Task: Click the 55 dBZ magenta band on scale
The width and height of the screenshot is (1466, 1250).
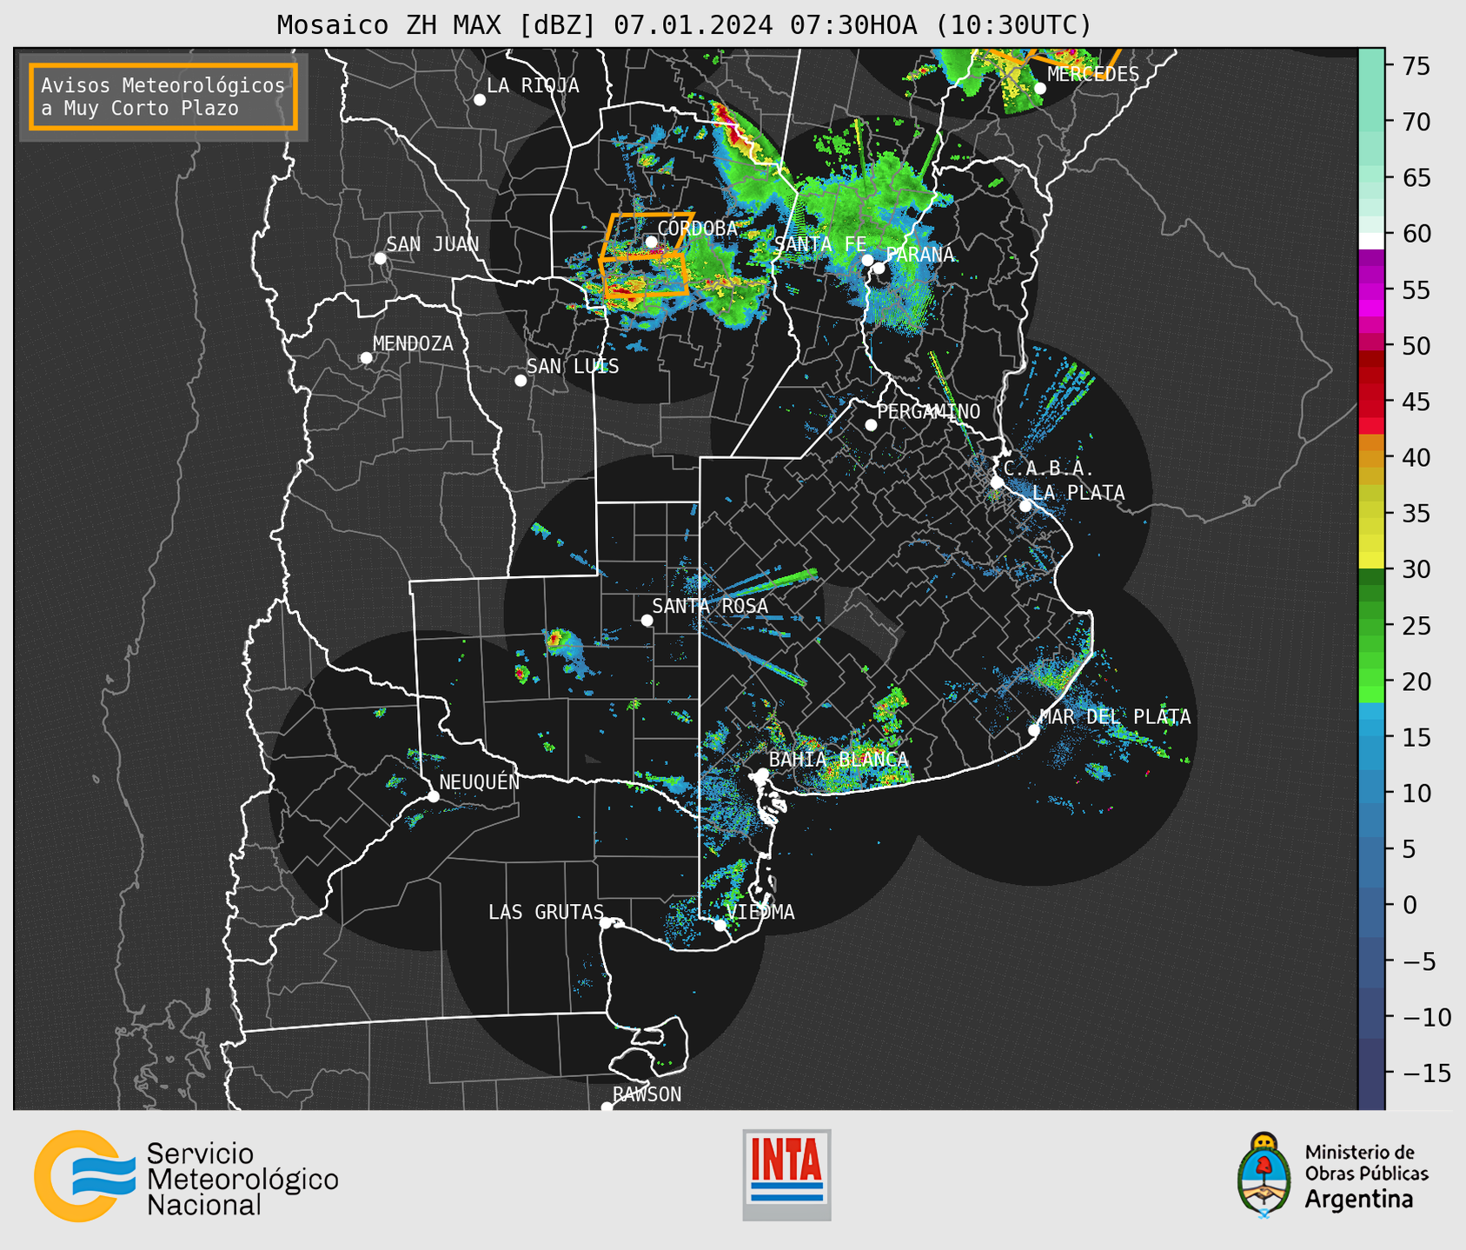Action: [1371, 289]
